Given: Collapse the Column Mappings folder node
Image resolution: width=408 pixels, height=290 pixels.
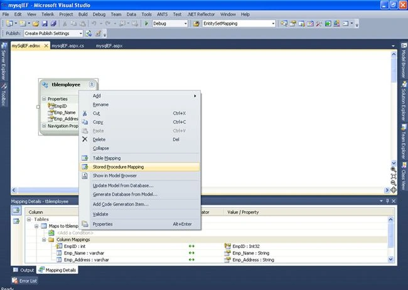Looking at the screenshot, I should 44,239.
